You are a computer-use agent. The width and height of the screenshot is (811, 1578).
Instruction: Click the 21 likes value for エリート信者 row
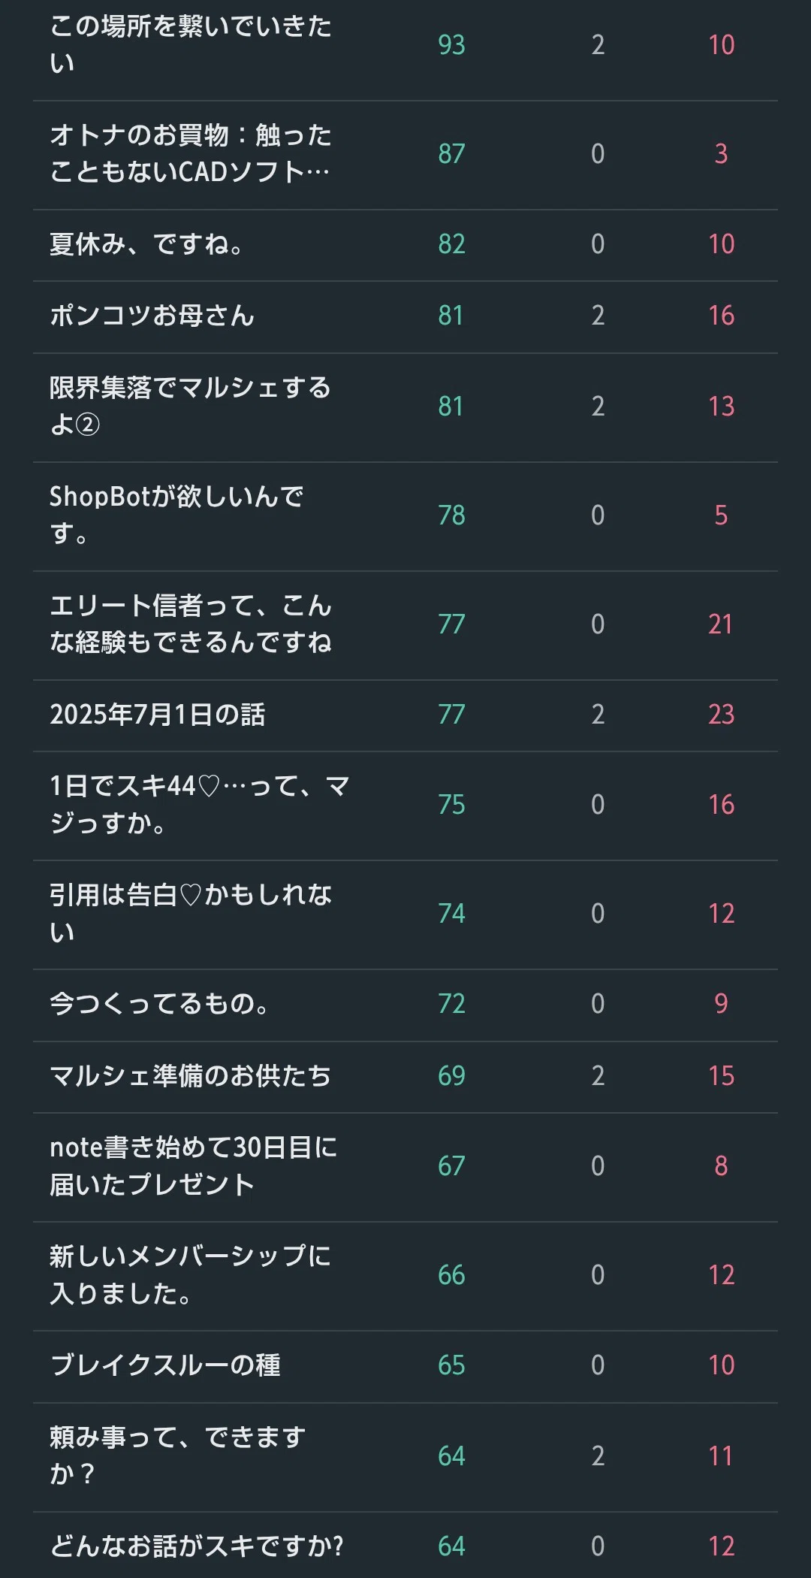coord(720,624)
